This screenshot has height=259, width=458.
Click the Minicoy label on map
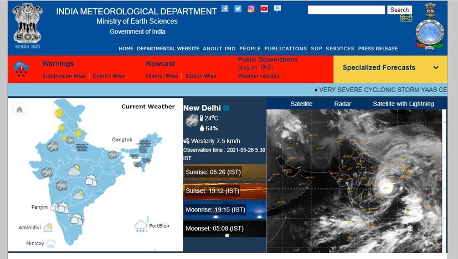coord(35,244)
